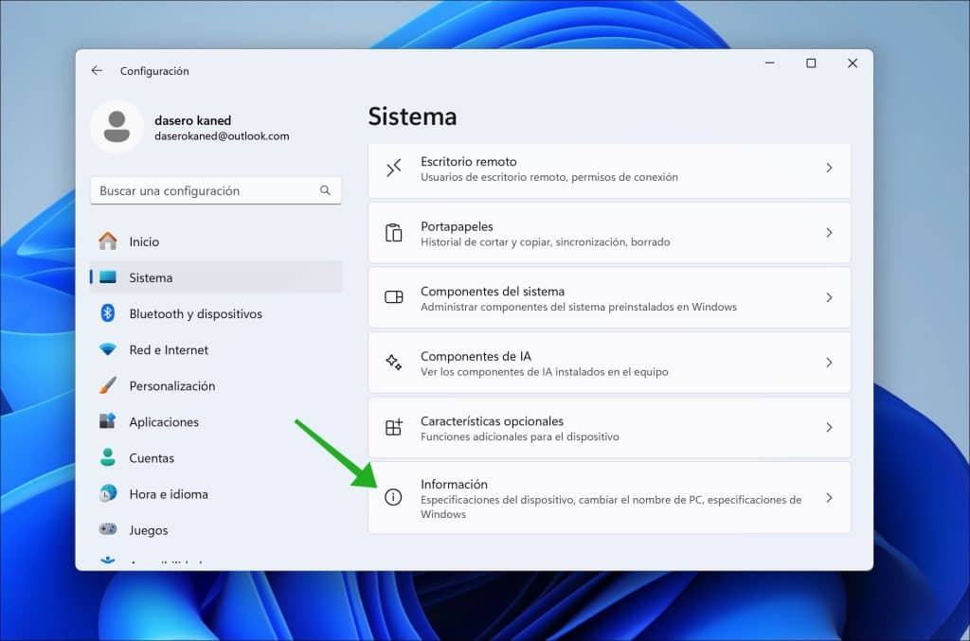This screenshot has width=970, height=641.
Task: Click the Sistema page heading
Action: click(x=412, y=116)
